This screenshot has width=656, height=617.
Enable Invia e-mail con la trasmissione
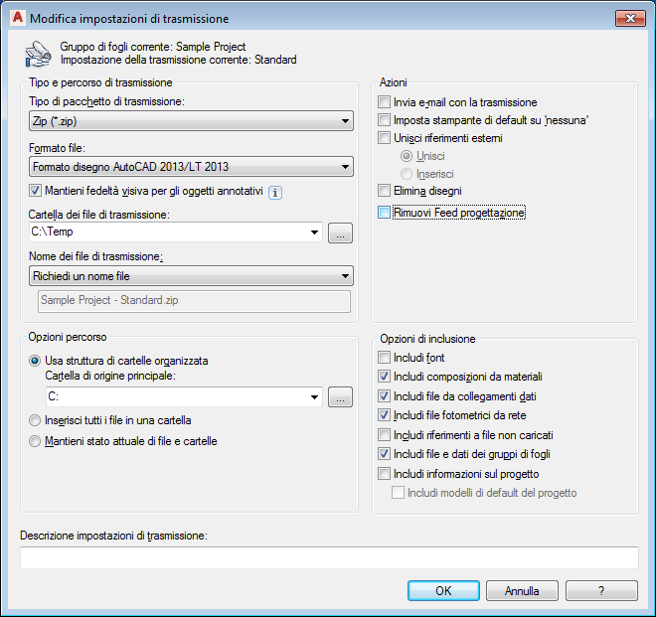385,102
